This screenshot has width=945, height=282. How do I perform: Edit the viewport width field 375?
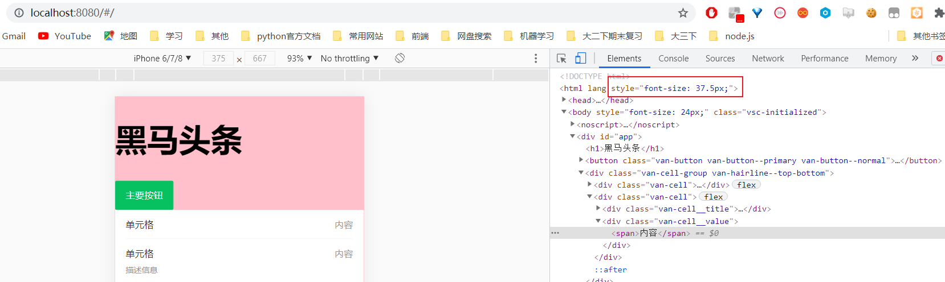click(218, 58)
